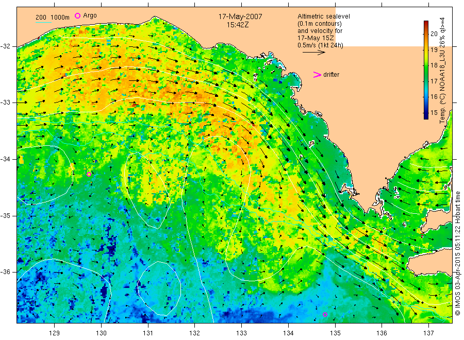Viewport: 464px width, 340px height.
Task: Click the 129 longitude axis label
Action: 55,333
